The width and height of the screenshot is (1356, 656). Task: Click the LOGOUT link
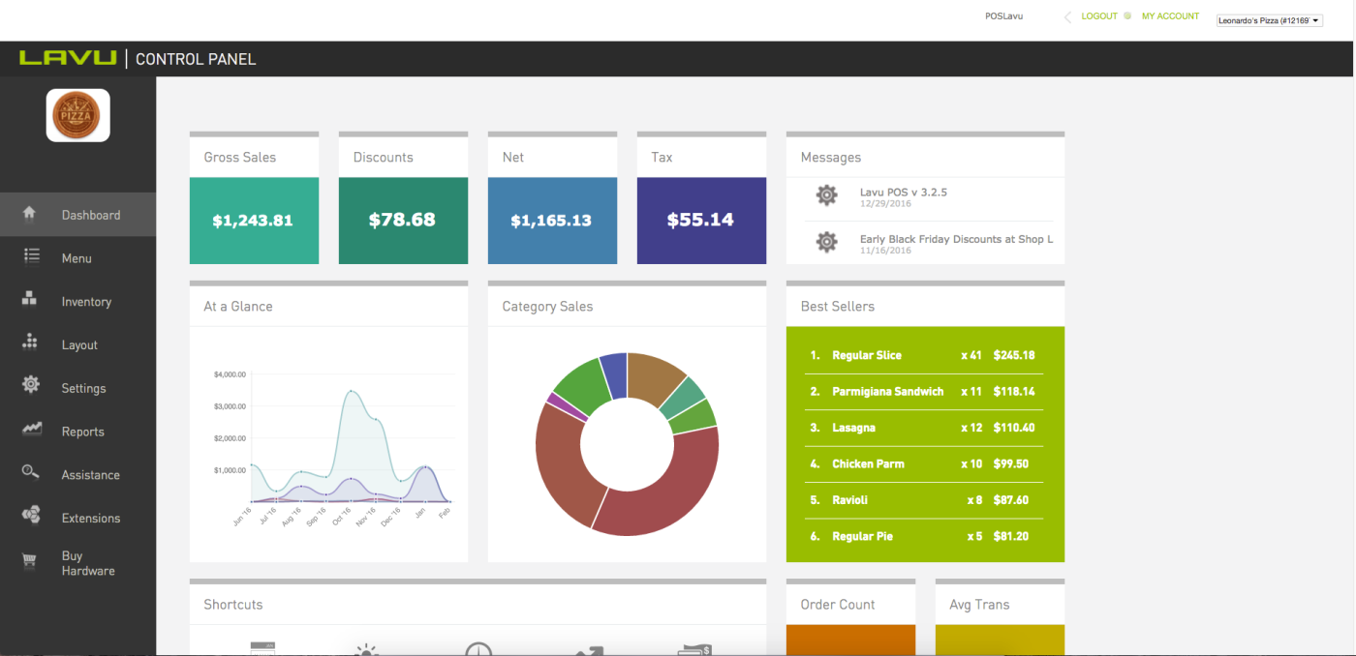[x=1099, y=16]
